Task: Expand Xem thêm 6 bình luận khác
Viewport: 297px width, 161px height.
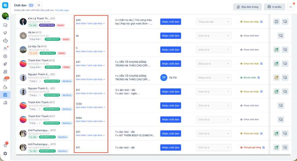Action: (x=90, y=79)
